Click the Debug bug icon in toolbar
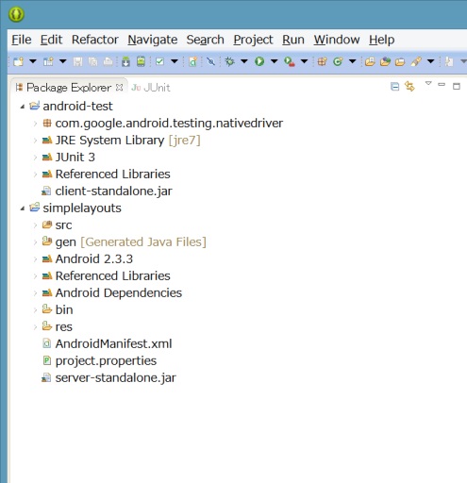This screenshot has width=467, height=483. click(x=229, y=61)
